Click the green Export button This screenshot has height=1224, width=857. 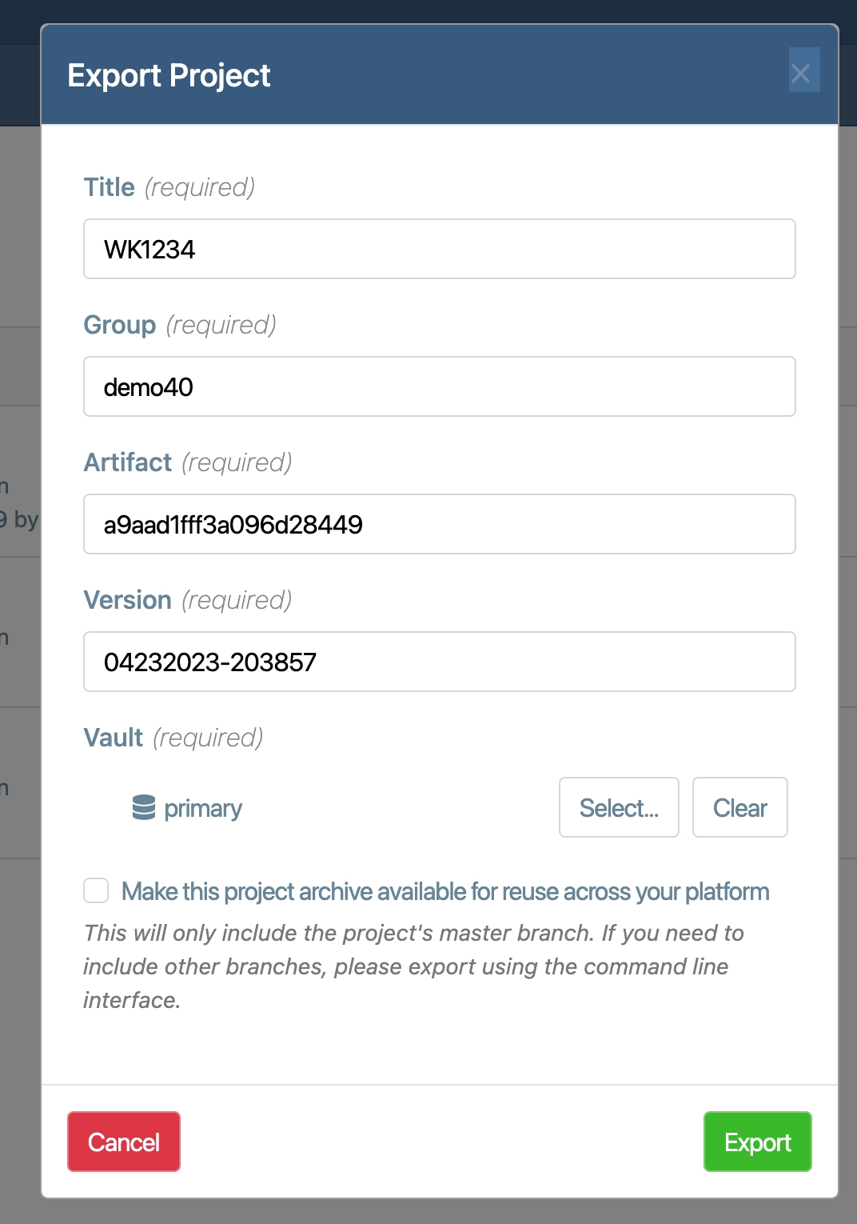pos(756,1142)
